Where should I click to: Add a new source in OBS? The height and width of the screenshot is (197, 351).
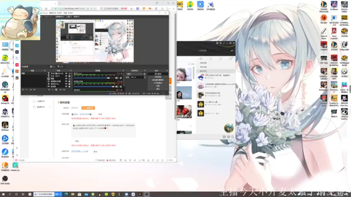tap(49, 90)
